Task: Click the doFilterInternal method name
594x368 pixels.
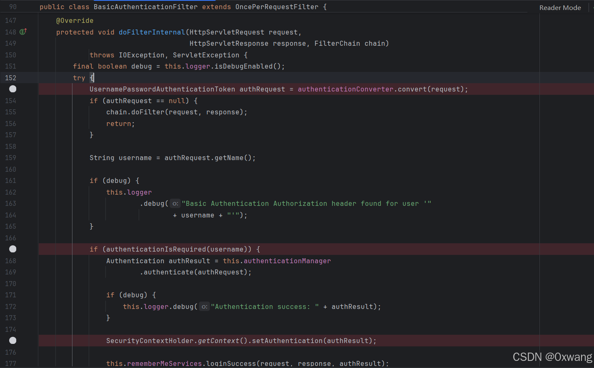Action: click(x=152, y=32)
